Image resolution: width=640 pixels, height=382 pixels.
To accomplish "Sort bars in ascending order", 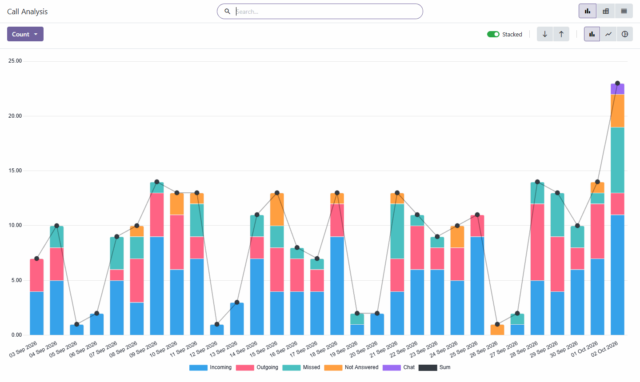I will click(561, 34).
